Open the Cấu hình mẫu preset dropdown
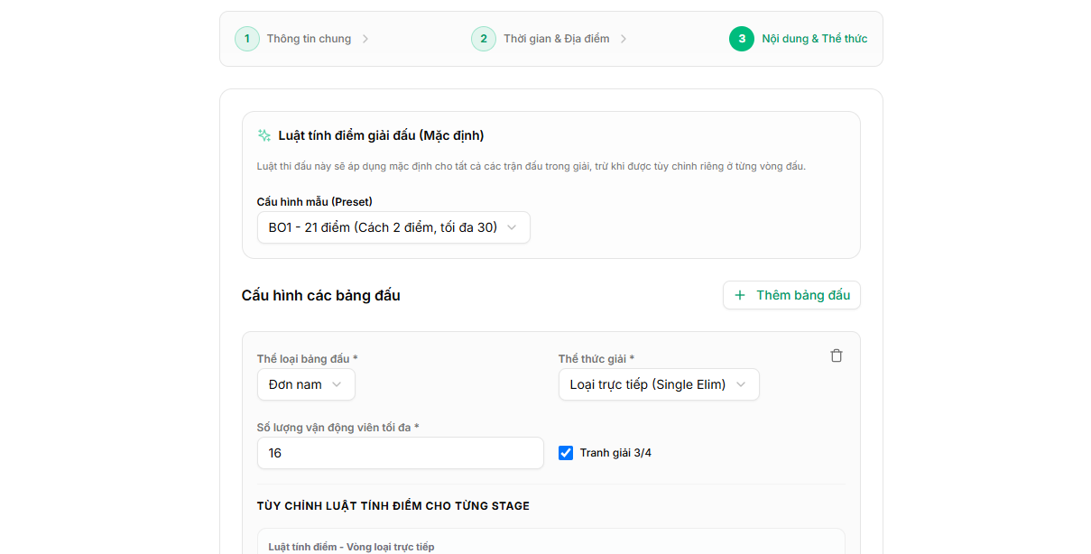Screen dimensions: 1091x554 click(393, 227)
